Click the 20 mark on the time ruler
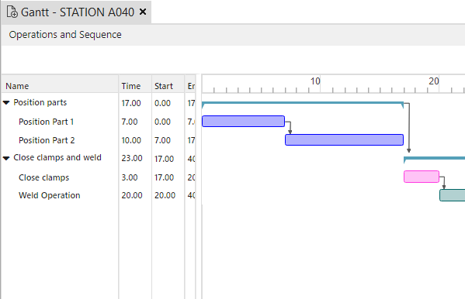This screenshot has height=299, width=465. pyautogui.click(x=434, y=81)
